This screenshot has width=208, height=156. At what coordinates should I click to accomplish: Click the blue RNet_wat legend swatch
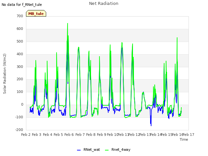[x=79, y=150]
